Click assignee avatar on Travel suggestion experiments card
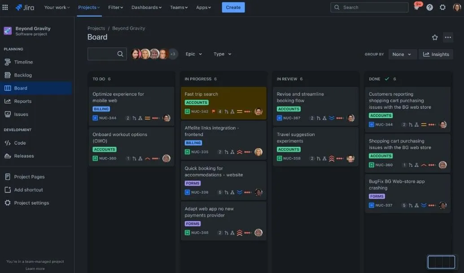464x273 pixels. pos(350,158)
